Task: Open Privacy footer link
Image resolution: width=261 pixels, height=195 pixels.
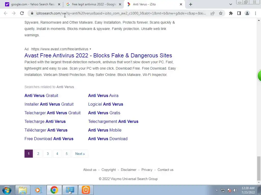Action: (147, 170)
